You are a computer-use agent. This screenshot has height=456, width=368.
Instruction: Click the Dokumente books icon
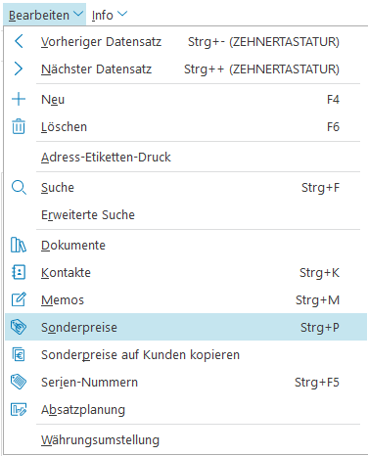[x=19, y=245]
